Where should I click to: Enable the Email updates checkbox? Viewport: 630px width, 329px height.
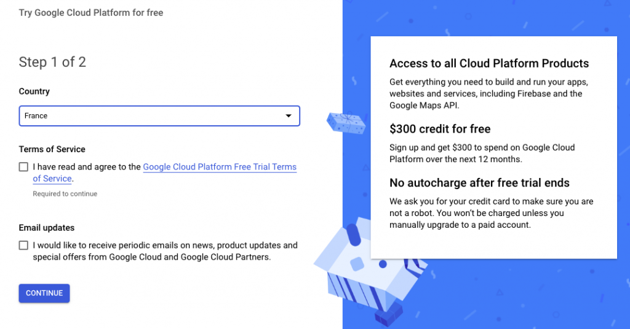[23, 246]
